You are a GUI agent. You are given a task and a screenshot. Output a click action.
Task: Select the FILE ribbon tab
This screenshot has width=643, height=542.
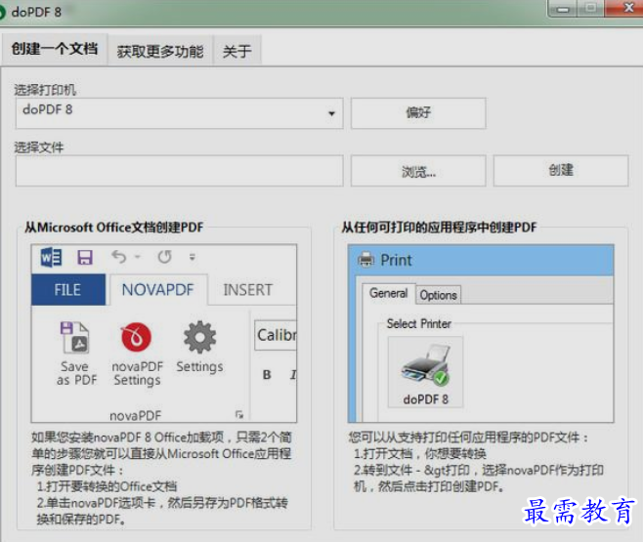(x=68, y=290)
